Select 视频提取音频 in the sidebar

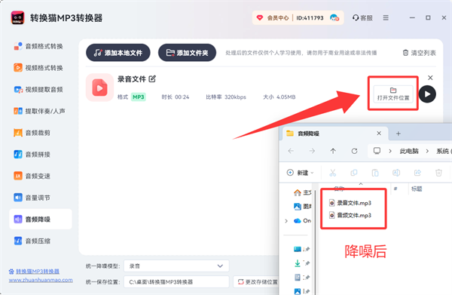point(38,90)
